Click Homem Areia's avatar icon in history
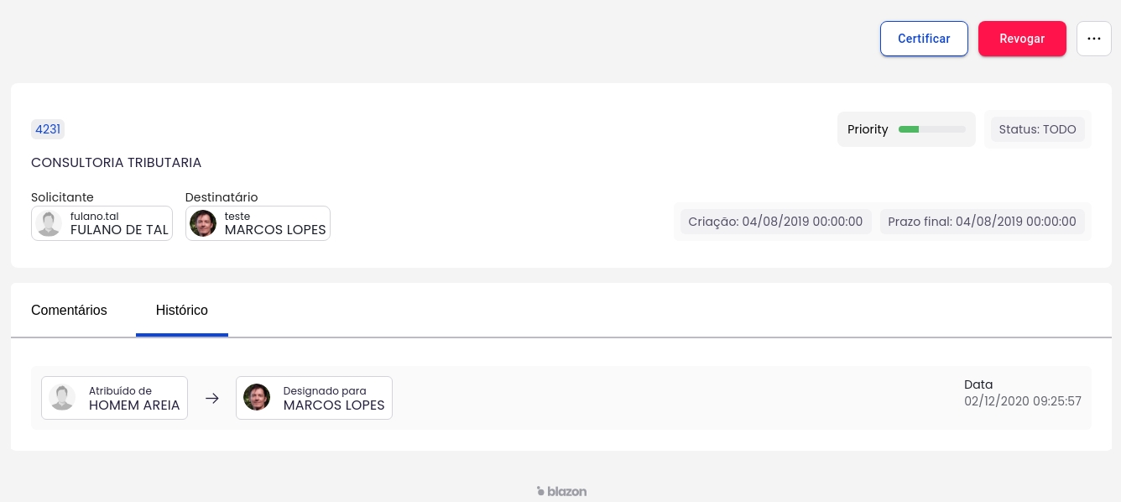 (62, 398)
